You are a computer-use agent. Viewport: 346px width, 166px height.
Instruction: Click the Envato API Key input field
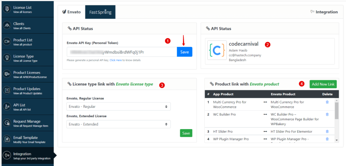pyautogui.click(x=122, y=52)
